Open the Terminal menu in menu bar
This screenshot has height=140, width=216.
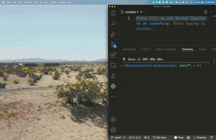pos(53,2)
